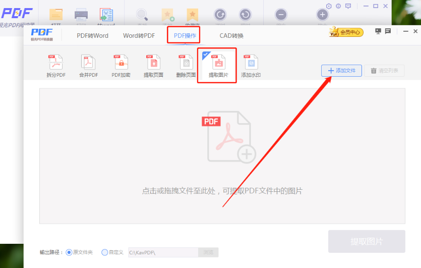
Task: Open the 添加水印 watermark tool
Action: (x=251, y=66)
